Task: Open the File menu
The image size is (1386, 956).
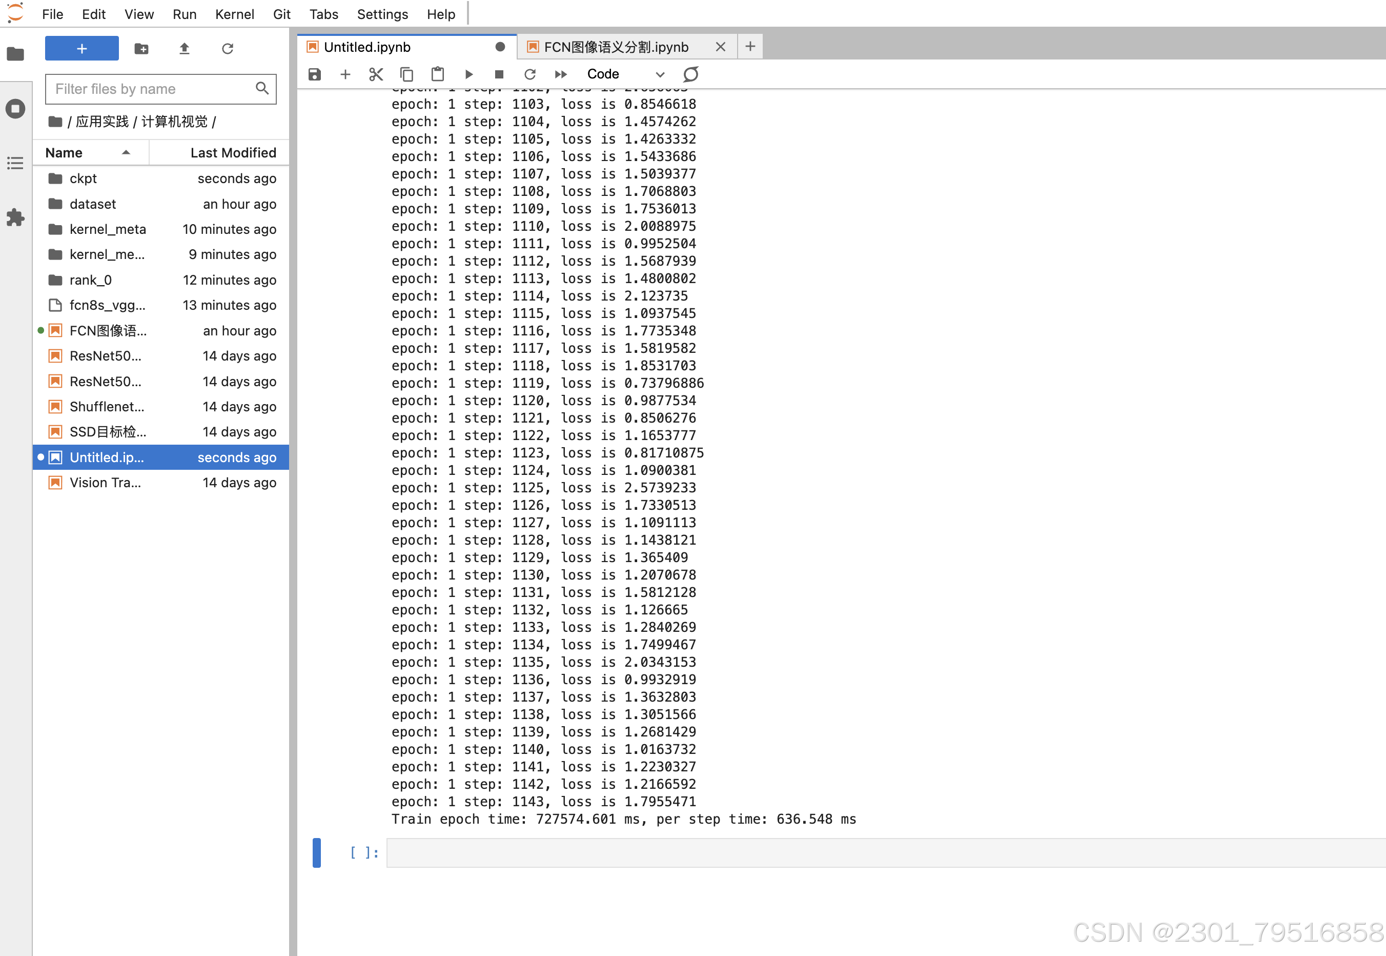Action: [x=53, y=14]
